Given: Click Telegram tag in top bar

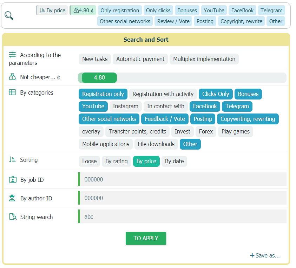Looking at the screenshot, I should coord(271,11).
